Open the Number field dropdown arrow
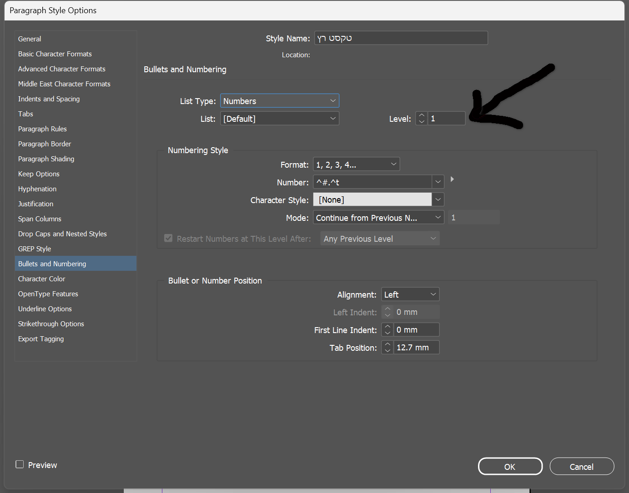Image resolution: width=629 pixels, height=493 pixels. (x=438, y=182)
